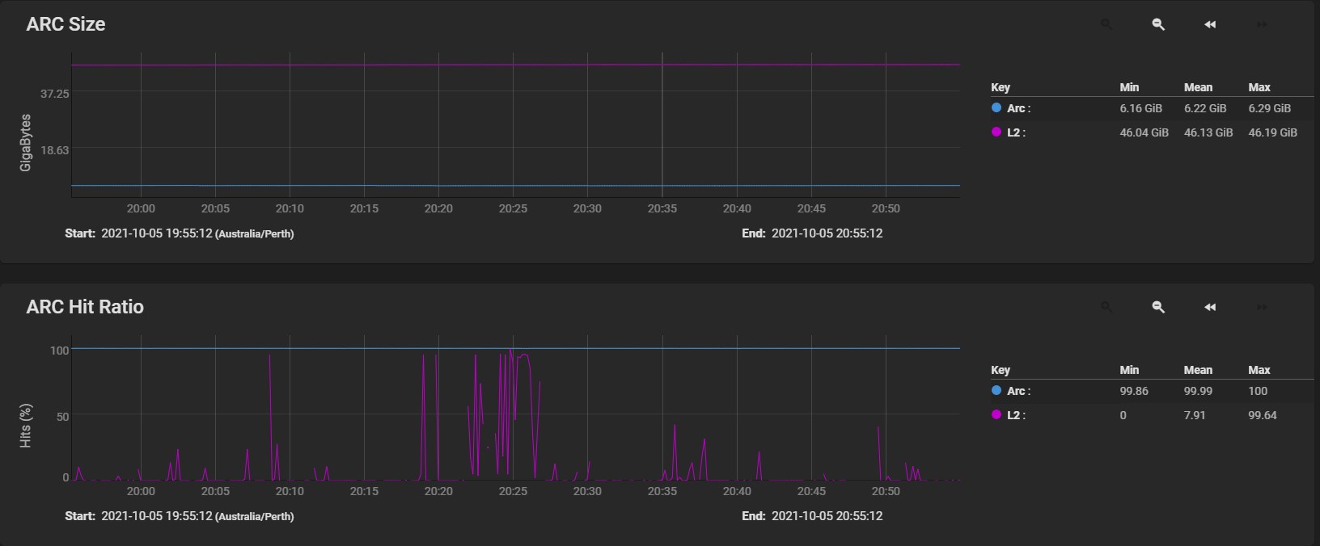Zoom out the ARC Size chart
Image resolution: width=1320 pixels, height=546 pixels.
click(1158, 24)
